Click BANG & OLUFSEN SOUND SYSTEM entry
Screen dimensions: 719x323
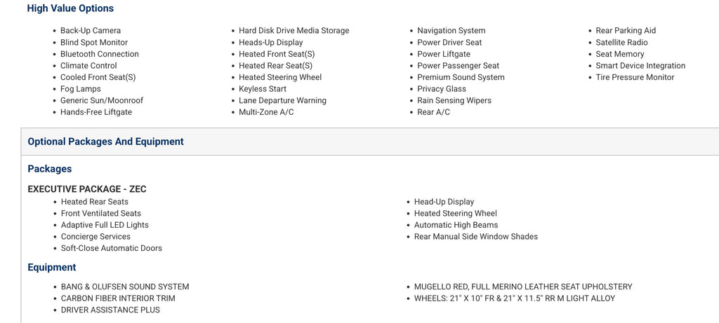coord(125,287)
